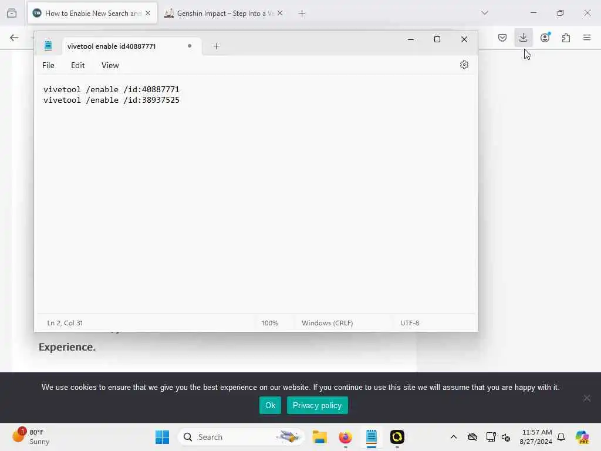Viewport: 601px width, 451px height.
Task: Show hidden system tray icons
Action: click(454, 437)
